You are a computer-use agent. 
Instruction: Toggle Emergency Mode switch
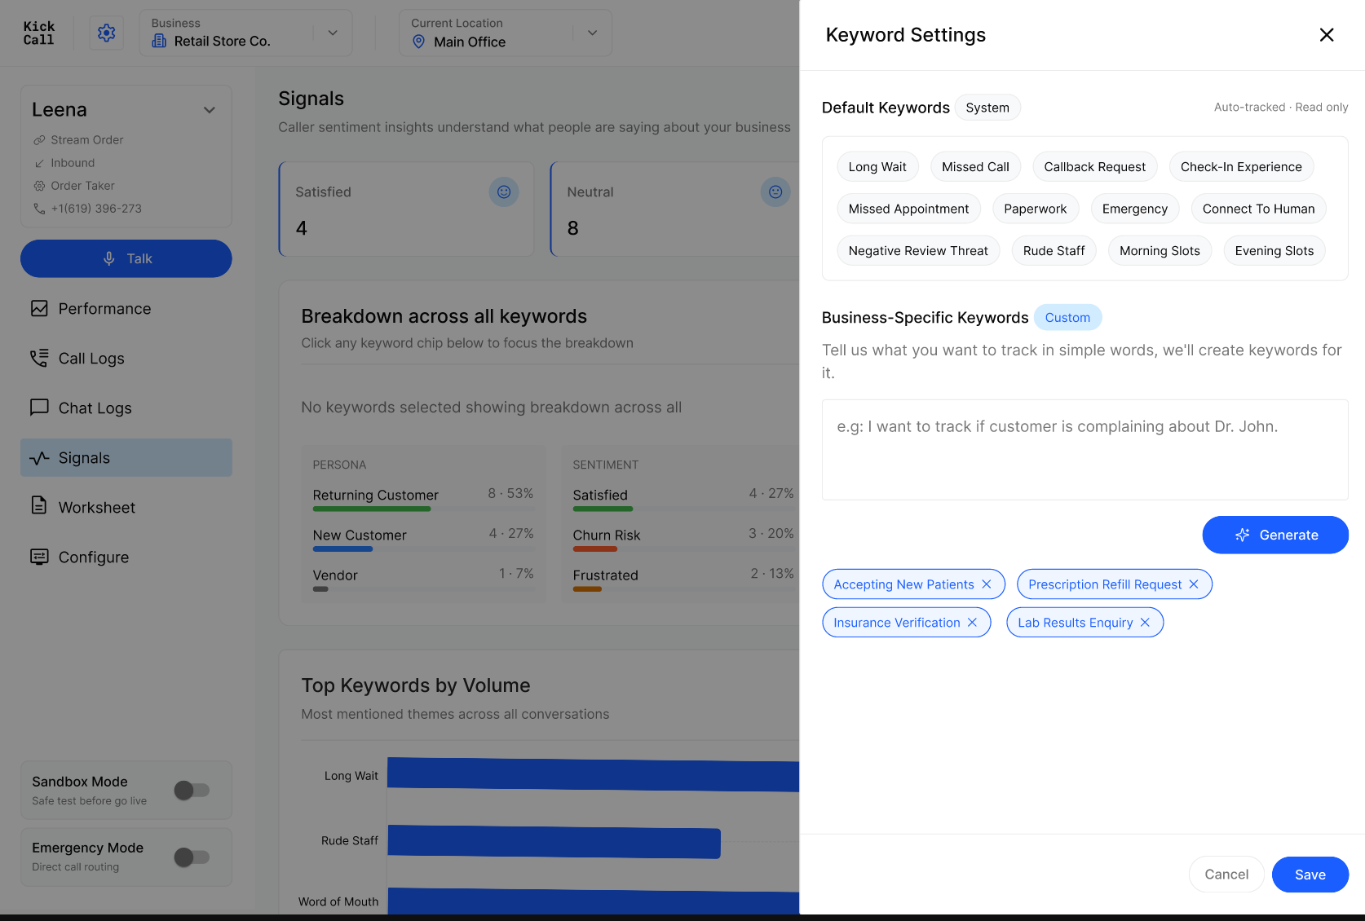pos(192,857)
